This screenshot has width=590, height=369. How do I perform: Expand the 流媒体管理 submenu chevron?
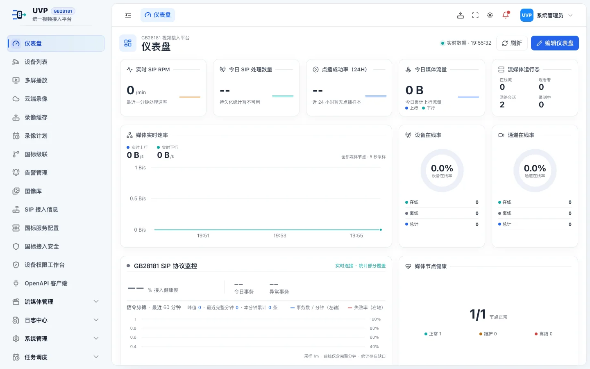point(96,301)
